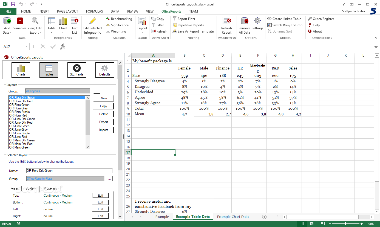The image size is (380, 227).
Task: Open the FILE tab
Action: click(x=8, y=11)
